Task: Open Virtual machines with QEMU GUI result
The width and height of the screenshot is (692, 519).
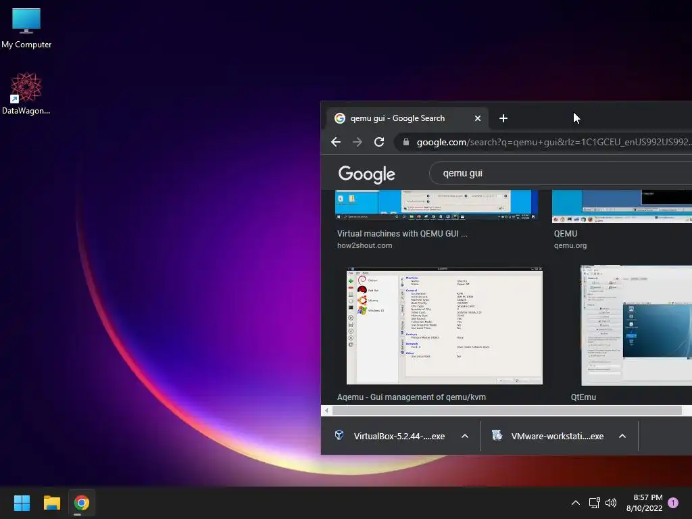Action: (x=402, y=233)
